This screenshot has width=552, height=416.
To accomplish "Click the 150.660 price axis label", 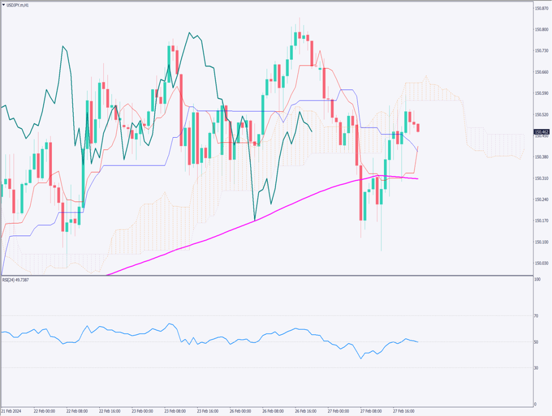I will coord(541,72).
